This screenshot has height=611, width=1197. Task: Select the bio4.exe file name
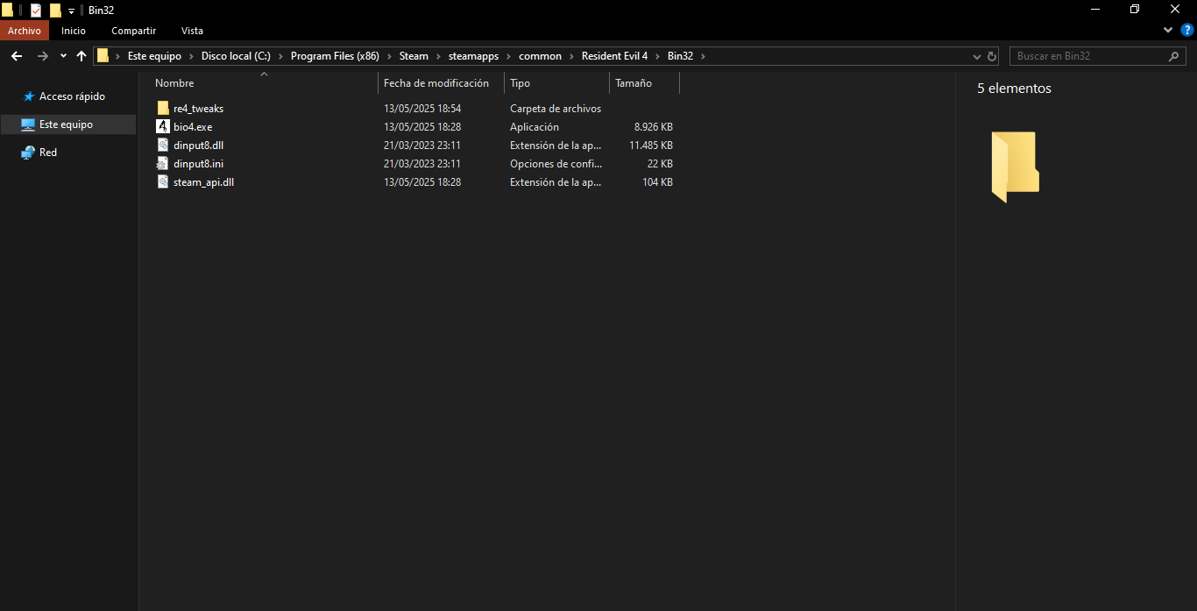click(x=193, y=127)
